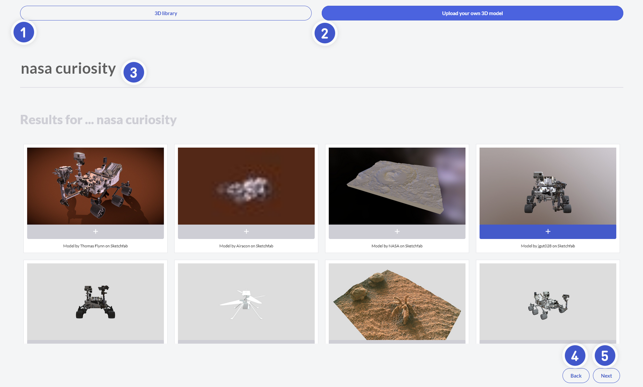The width and height of the screenshot is (643, 387).
Task: Click numbered marker 2 badge
Action: pyautogui.click(x=325, y=33)
